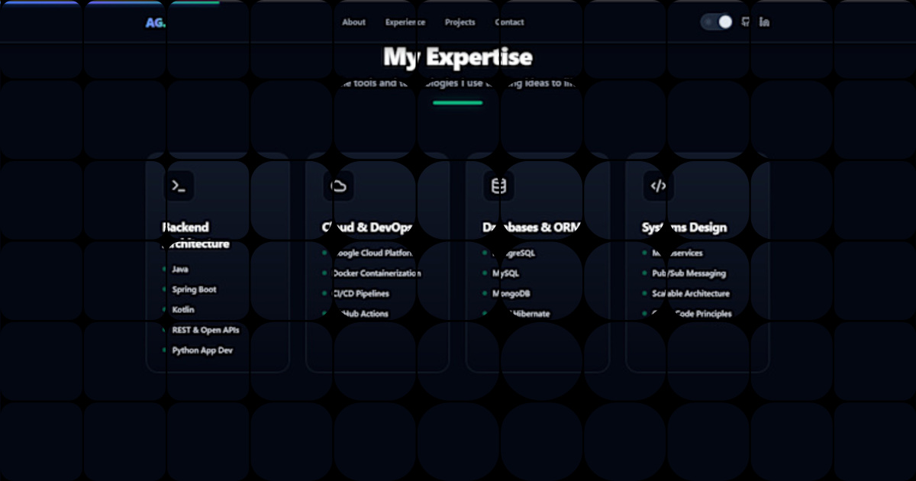The height and width of the screenshot is (481, 916).
Task: Click the code brackets icon on Systems Design card
Action: click(659, 186)
